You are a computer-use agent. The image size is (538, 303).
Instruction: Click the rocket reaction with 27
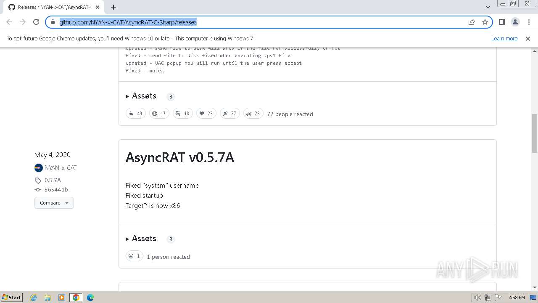230,114
